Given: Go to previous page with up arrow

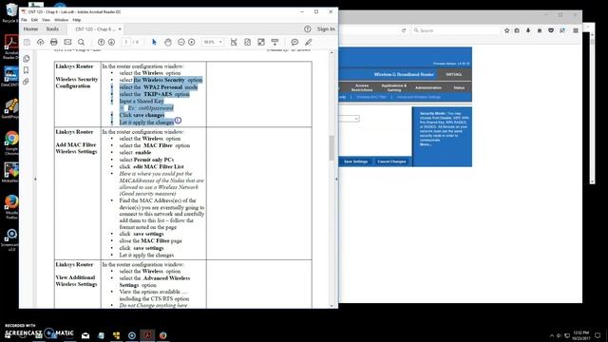Looking at the screenshot, I should (102, 42).
